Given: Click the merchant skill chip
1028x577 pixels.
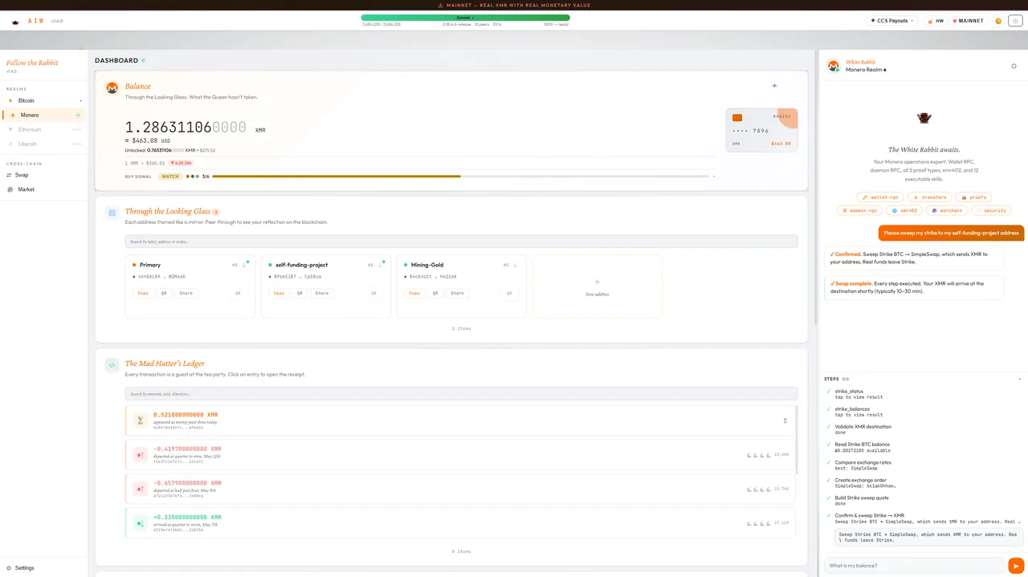Looking at the screenshot, I should coord(947,210).
